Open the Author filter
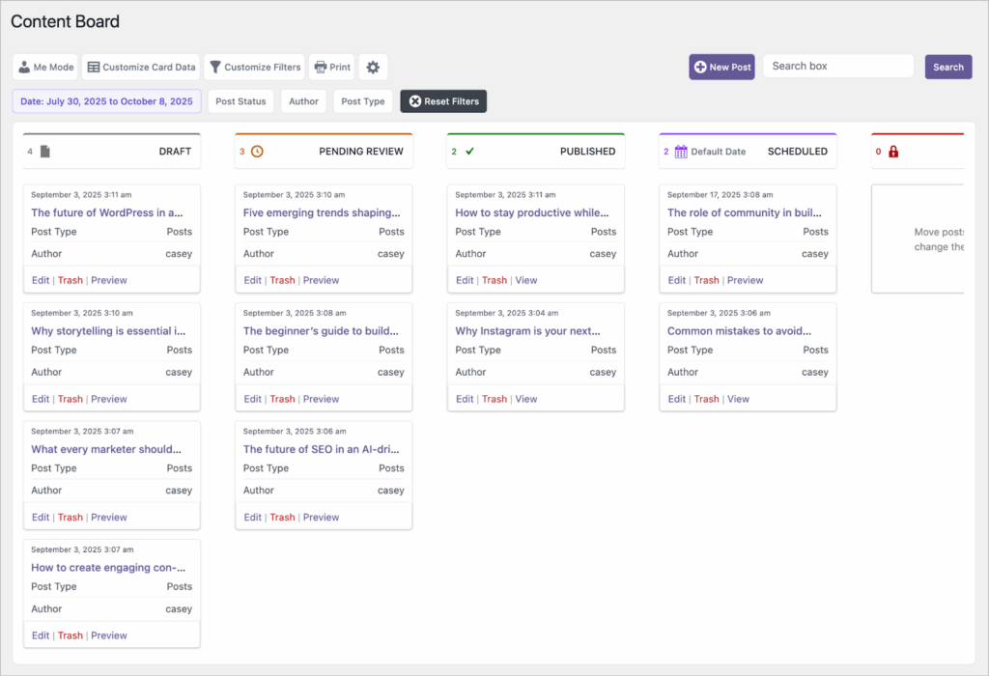The height and width of the screenshot is (676, 989). pos(303,100)
